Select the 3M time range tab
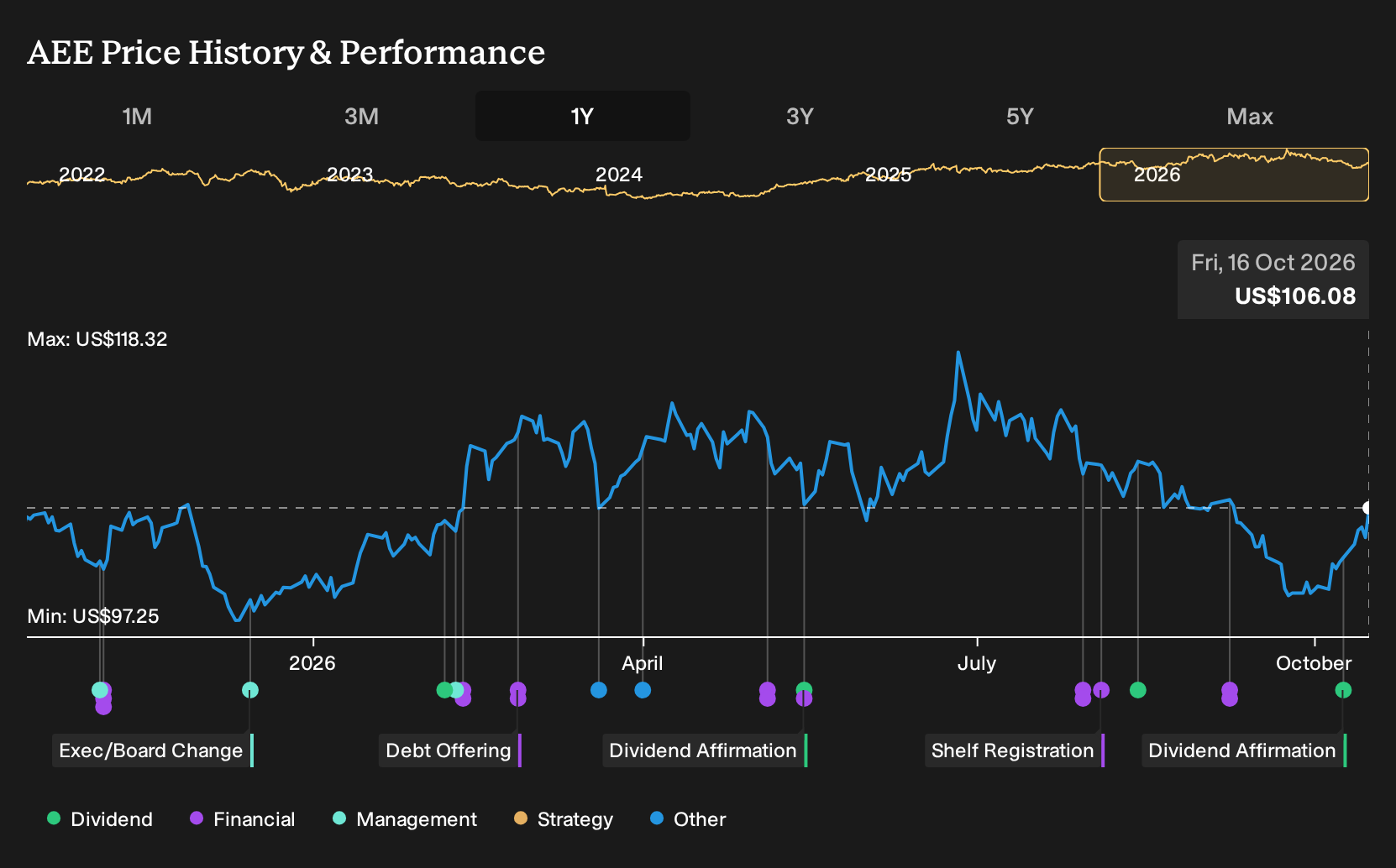1396x868 pixels. point(361,116)
